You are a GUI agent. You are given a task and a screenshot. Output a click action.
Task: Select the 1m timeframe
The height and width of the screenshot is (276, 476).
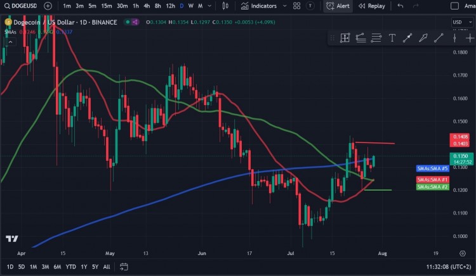(67, 6)
